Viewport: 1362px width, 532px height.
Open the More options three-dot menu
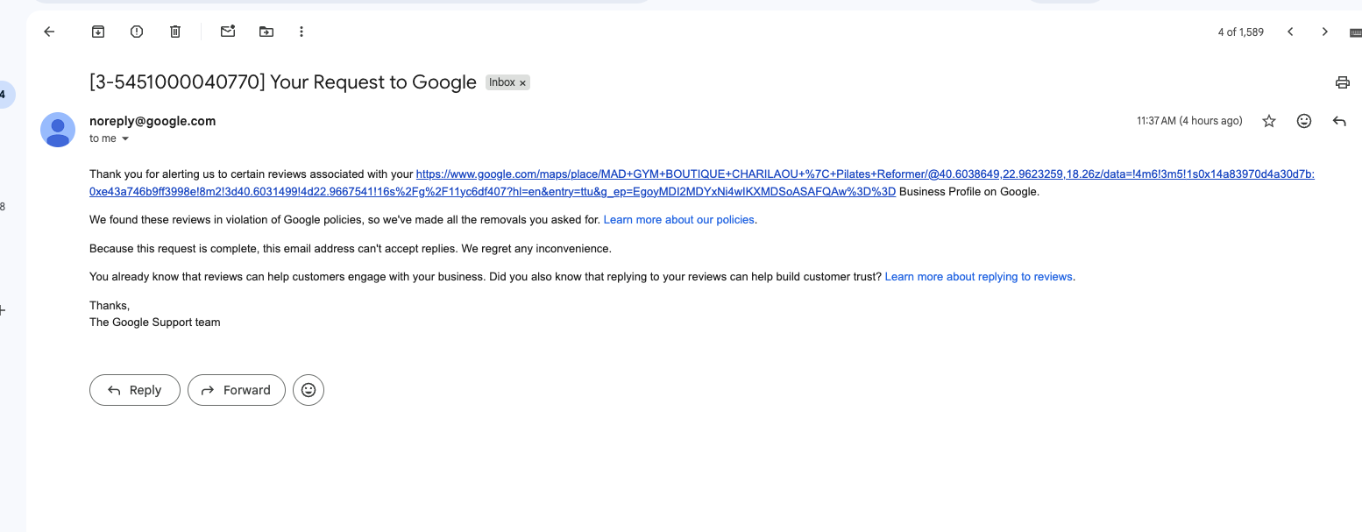pos(301,32)
